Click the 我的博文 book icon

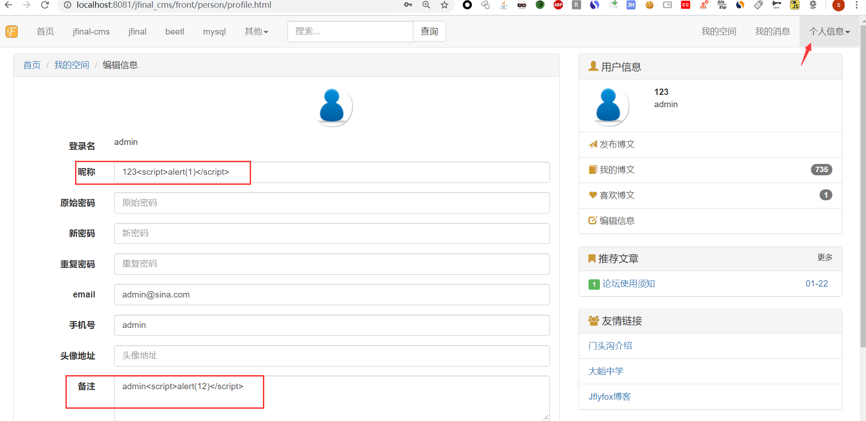(593, 170)
